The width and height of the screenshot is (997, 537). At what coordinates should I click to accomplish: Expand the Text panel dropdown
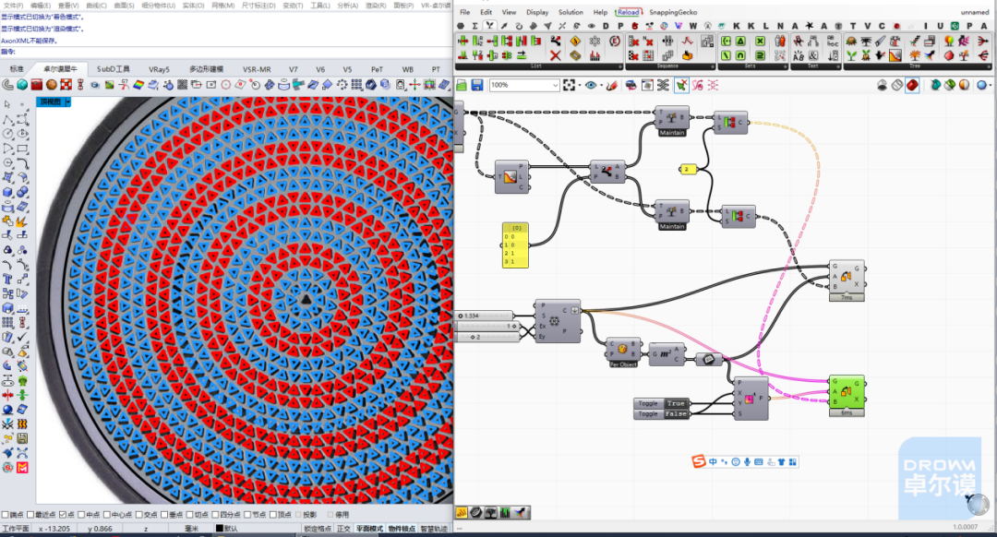(838, 66)
